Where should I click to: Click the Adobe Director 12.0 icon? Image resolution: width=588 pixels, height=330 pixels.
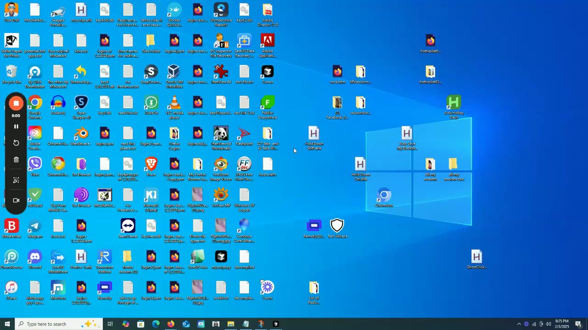click(x=267, y=15)
